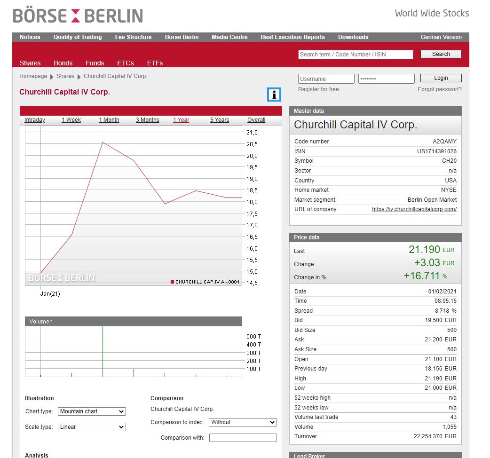Open the Downloads menu

point(353,37)
